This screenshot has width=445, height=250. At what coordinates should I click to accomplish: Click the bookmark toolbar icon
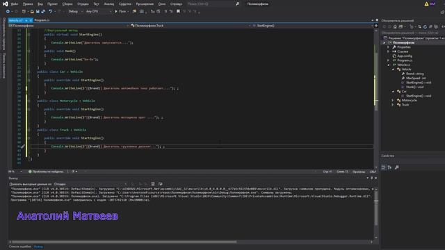178,11
